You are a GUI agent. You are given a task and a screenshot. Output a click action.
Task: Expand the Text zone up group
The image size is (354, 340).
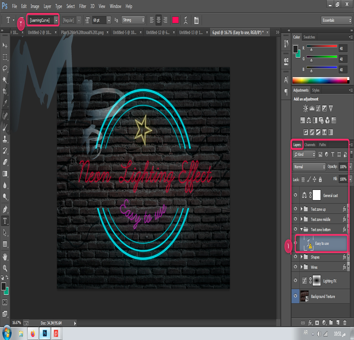[x=301, y=209]
